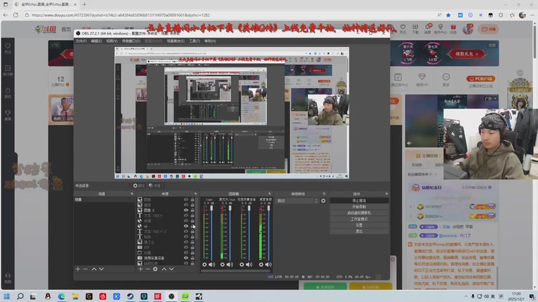Toggle visibility of the 文本 (GDI+) 2 source
This screenshot has width=538, height=302.
pyautogui.click(x=186, y=232)
